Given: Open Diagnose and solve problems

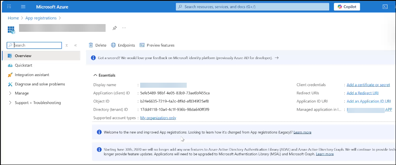Looking at the screenshot, I should (x=40, y=84).
